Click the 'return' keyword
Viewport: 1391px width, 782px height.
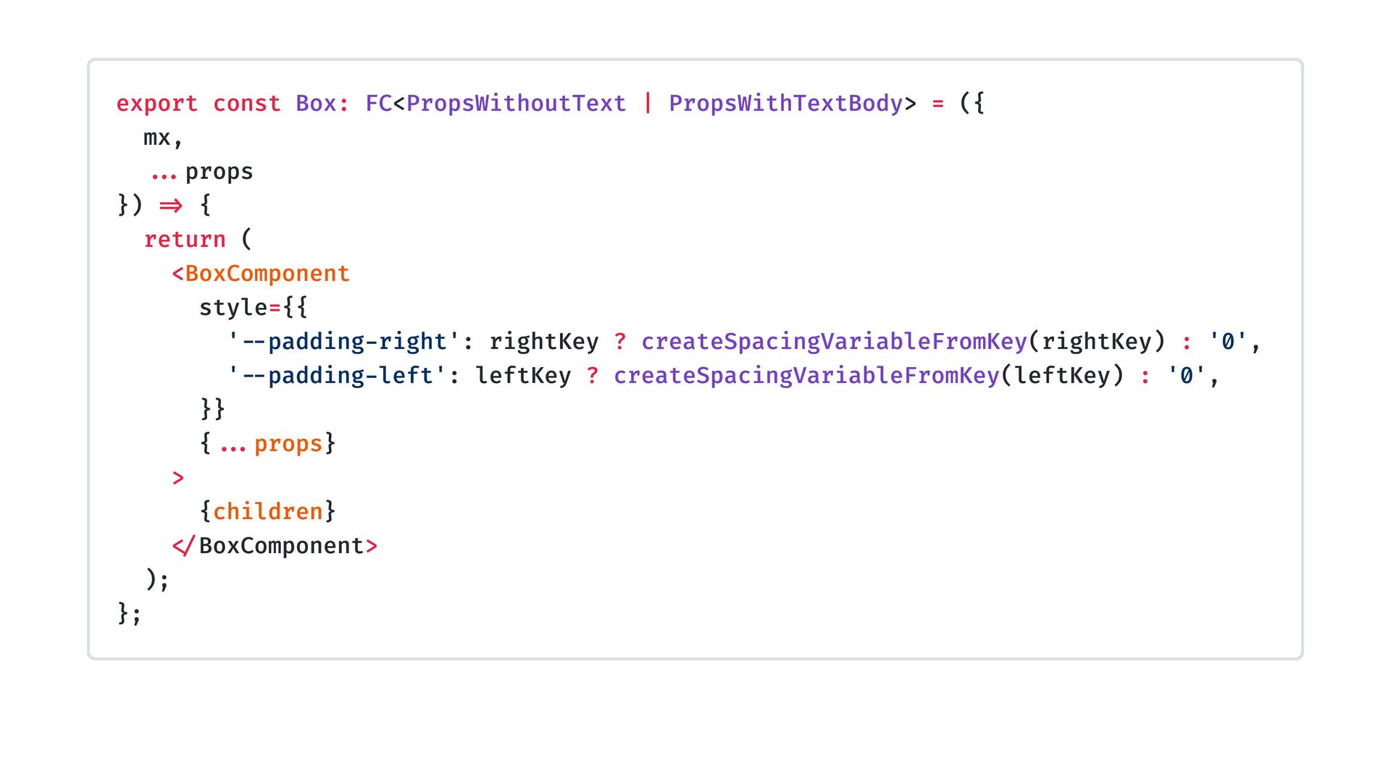[185, 240]
